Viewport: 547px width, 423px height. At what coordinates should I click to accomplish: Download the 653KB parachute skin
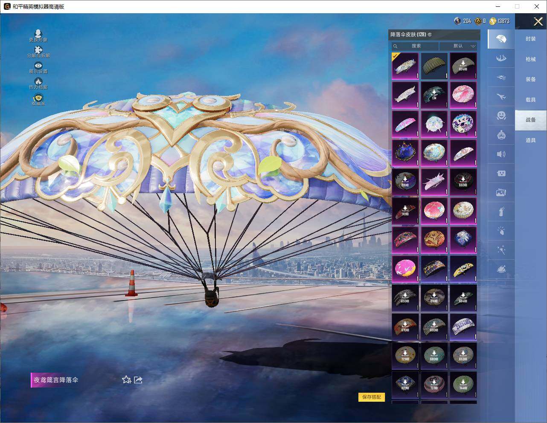click(x=463, y=356)
